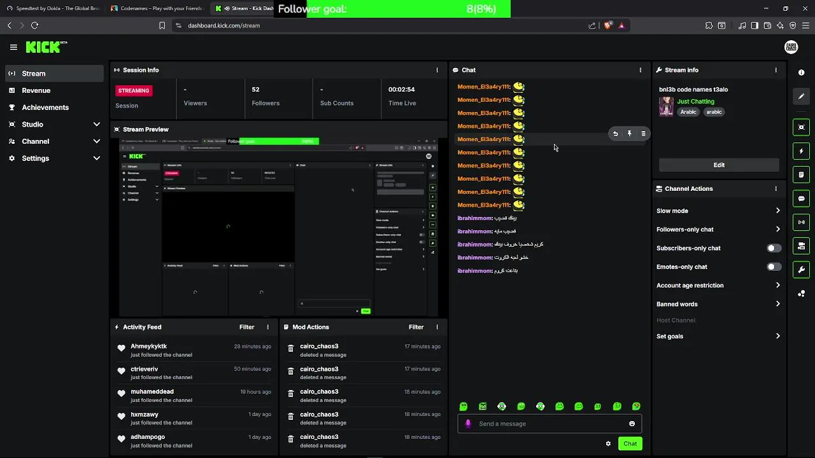Open the emoji picker in the message box

click(632, 424)
